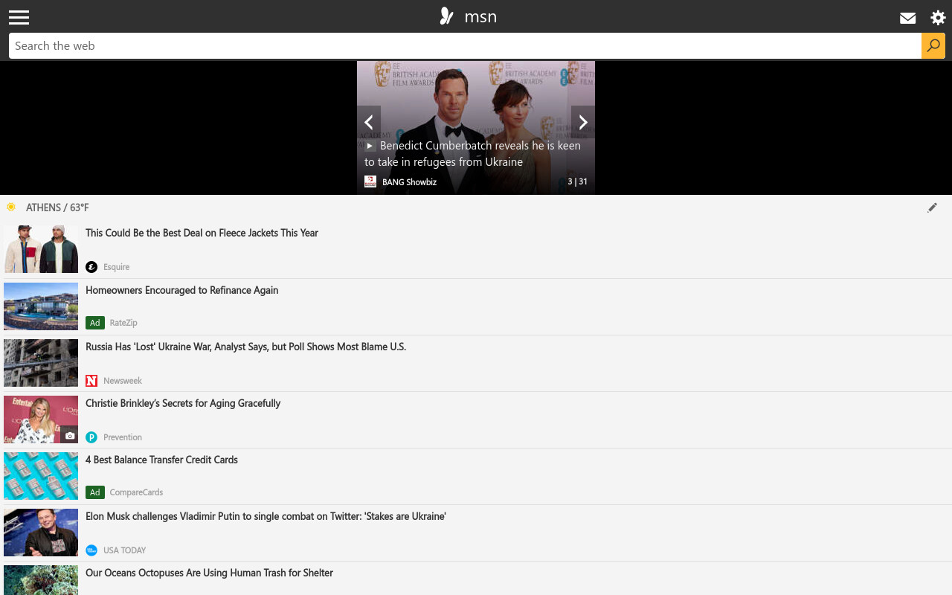952x595 pixels.
Task: Click the fleece jackets thumbnail image
Action: [41, 250]
